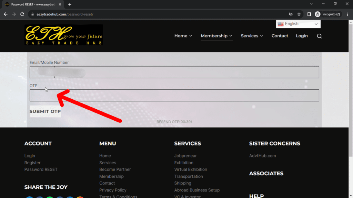
Task: Go to Login in the top navigation
Action: (x=302, y=36)
